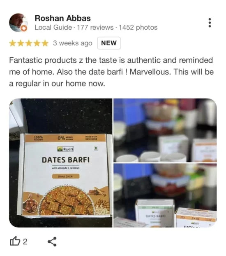Image resolution: width=226 pixels, height=256 pixels.
Task: Click the NEW badge
Action: tap(109, 43)
